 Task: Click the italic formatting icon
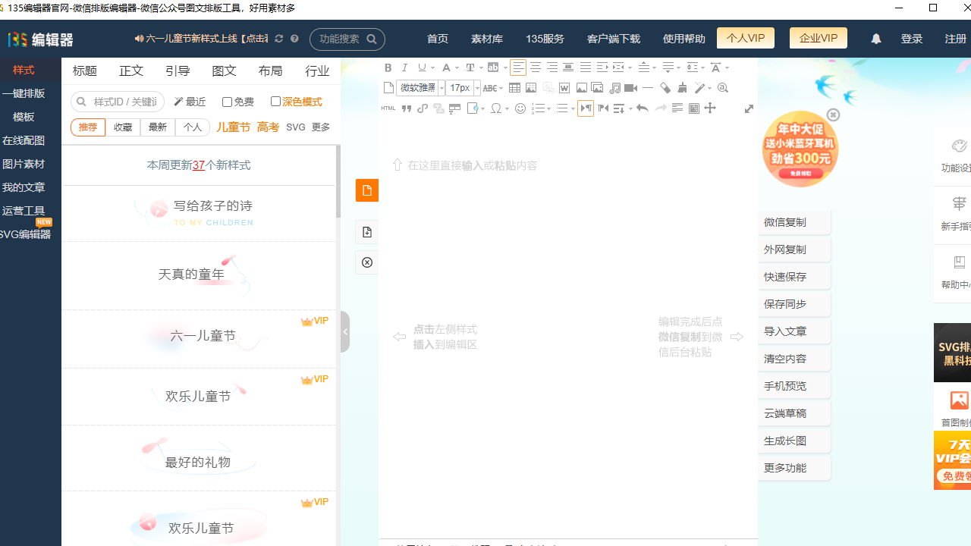pyautogui.click(x=405, y=67)
